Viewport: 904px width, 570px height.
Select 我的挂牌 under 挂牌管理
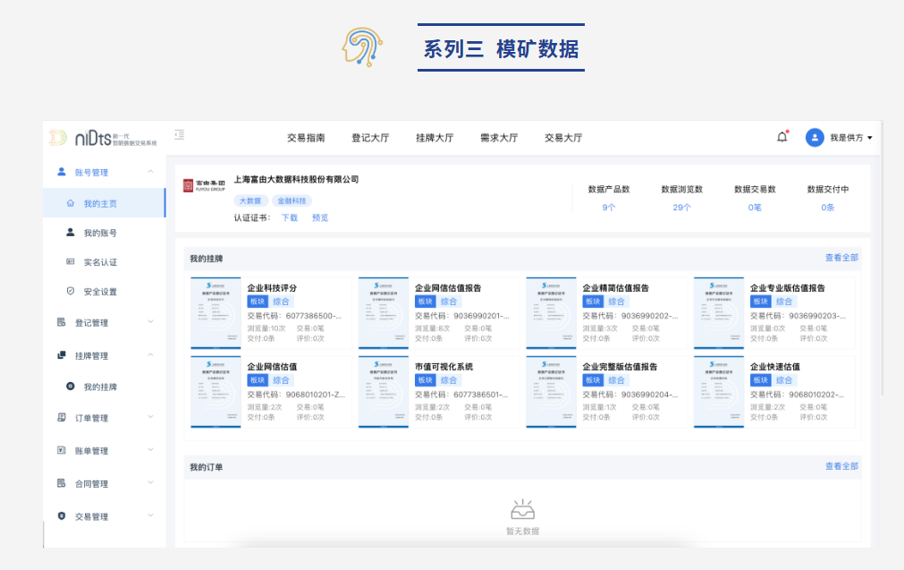pos(100,387)
